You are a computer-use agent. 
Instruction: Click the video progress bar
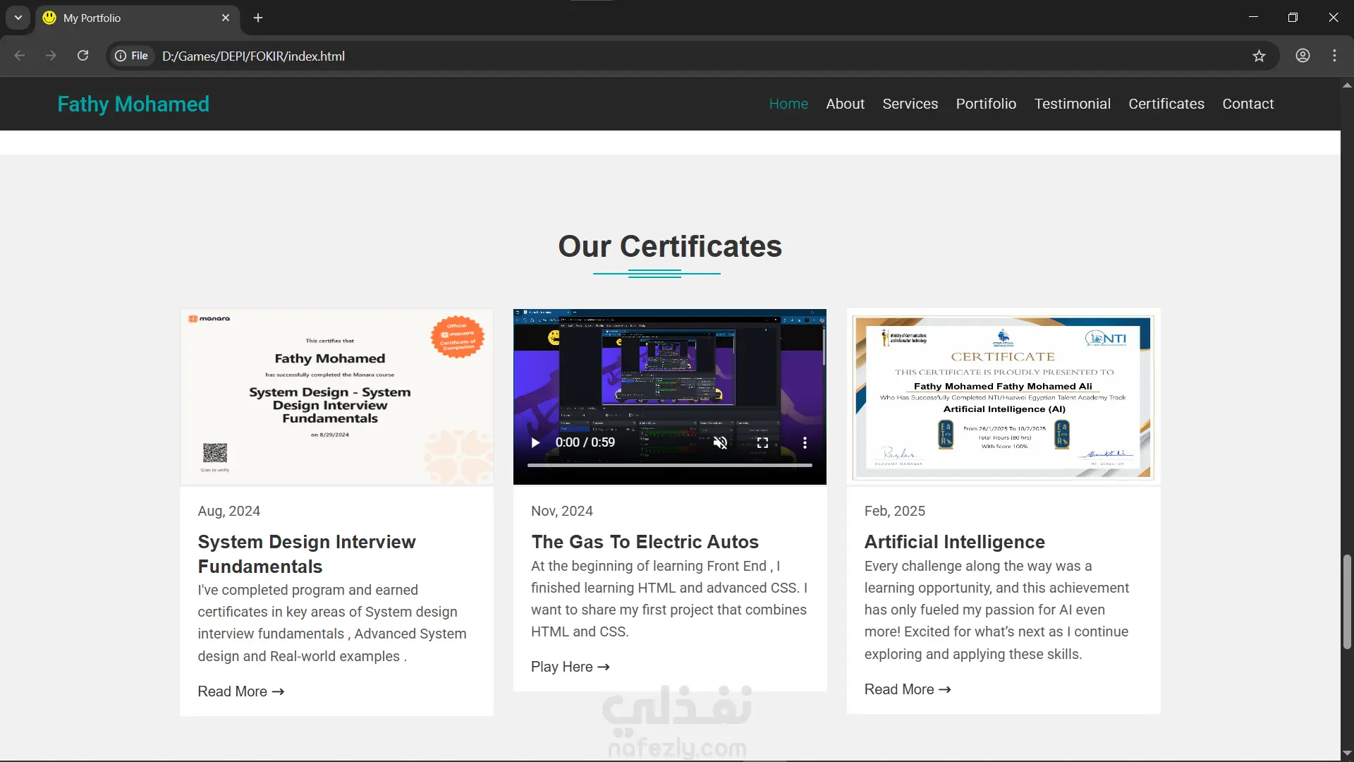pos(669,465)
